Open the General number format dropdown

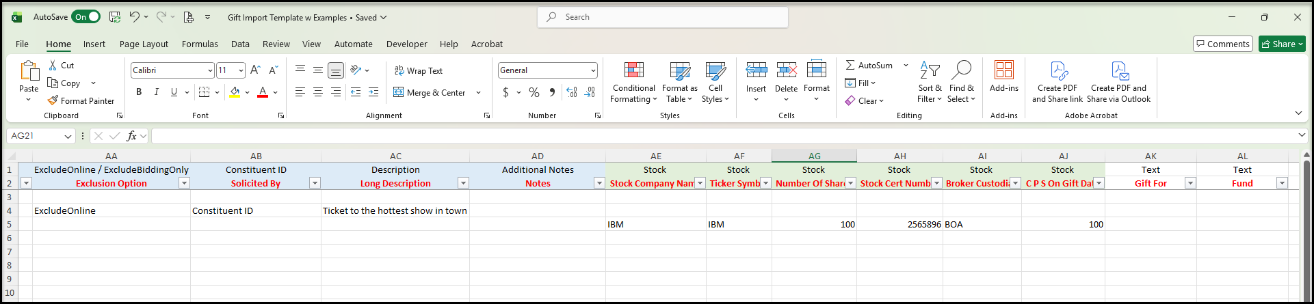(593, 70)
